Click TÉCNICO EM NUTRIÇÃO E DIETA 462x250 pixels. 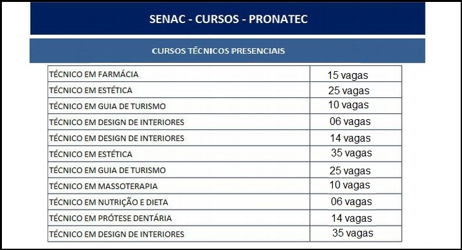click(x=109, y=202)
